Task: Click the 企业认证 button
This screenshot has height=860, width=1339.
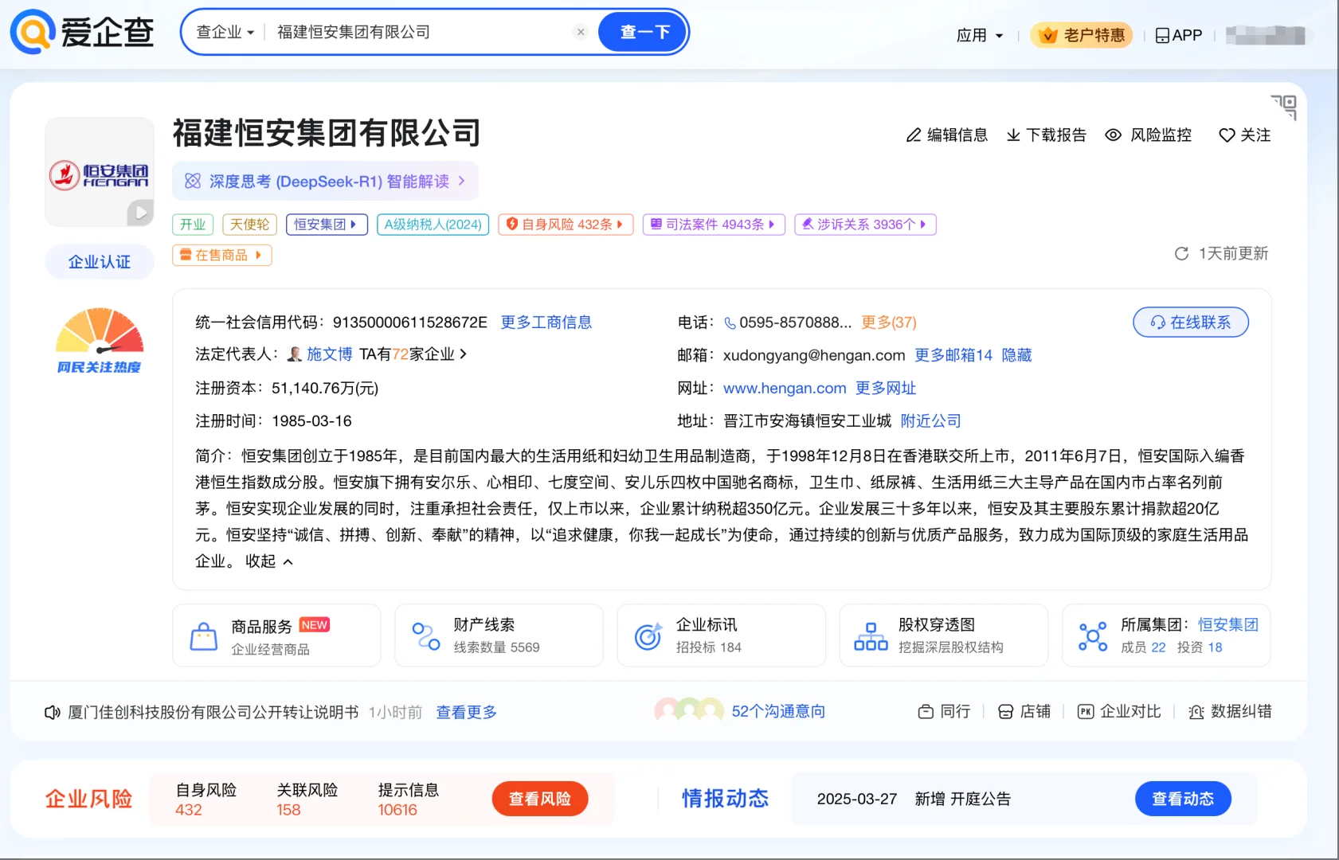Action: pos(100,262)
